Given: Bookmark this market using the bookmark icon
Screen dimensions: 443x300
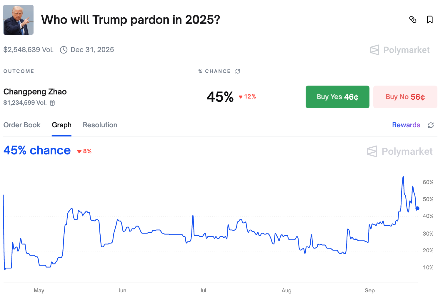Looking at the screenshot, I should click(x=430, y=20).
